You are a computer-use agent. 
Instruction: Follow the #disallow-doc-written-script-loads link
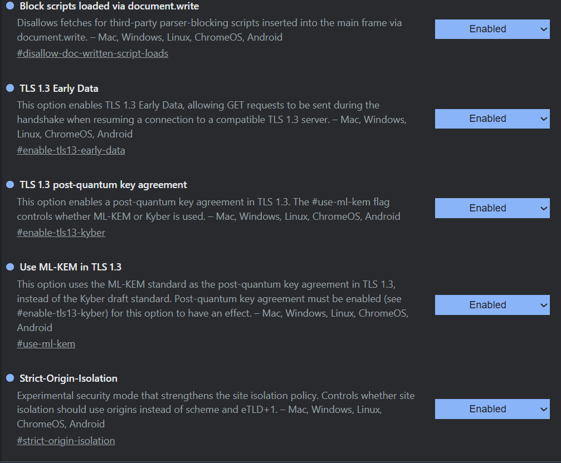click(x=92, y=53)
